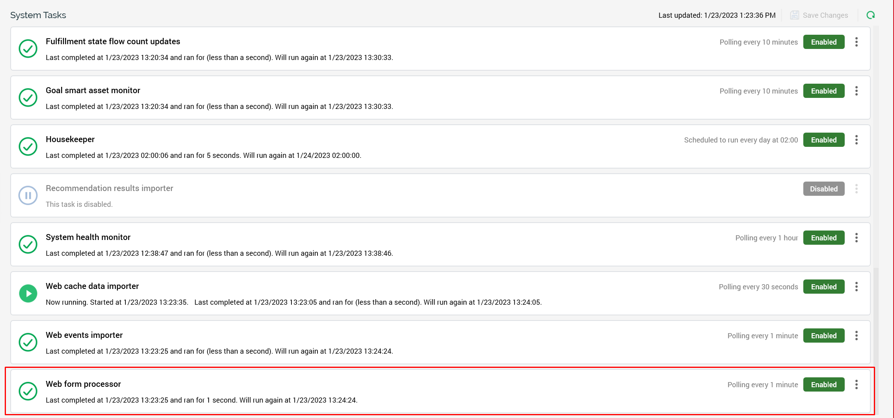Select the Web form processor task title
This screenshot has width=894, height=418.
pos(83,384)
